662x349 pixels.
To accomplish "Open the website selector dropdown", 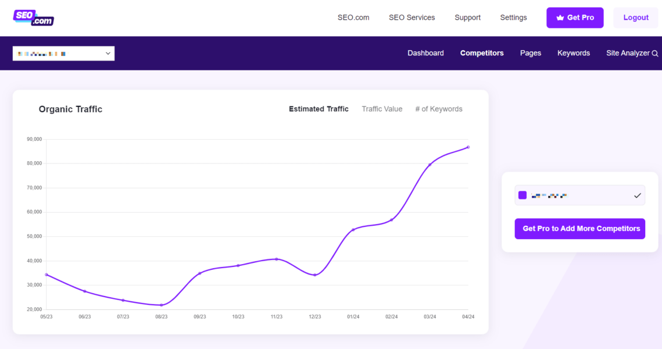I will [x=63, y=53].
